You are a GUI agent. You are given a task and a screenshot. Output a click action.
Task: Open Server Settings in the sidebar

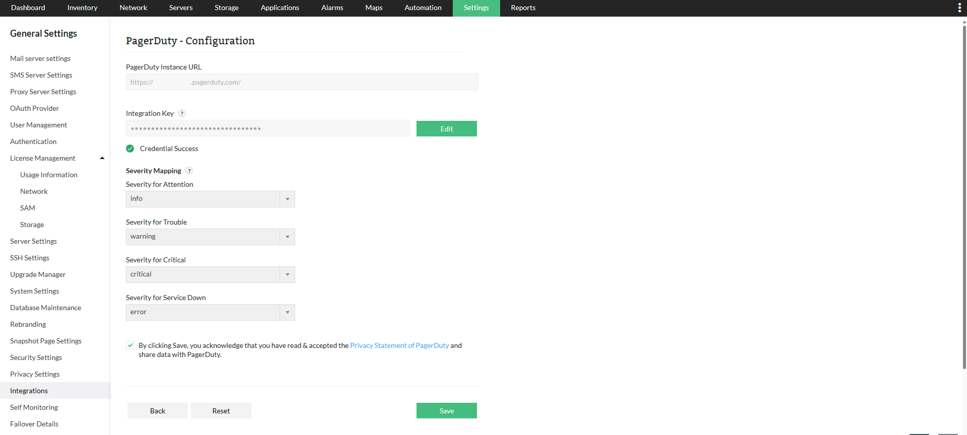click(x=34, y=241)
